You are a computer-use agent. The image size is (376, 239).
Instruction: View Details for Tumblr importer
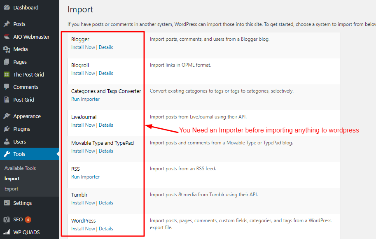pos(106,203)
